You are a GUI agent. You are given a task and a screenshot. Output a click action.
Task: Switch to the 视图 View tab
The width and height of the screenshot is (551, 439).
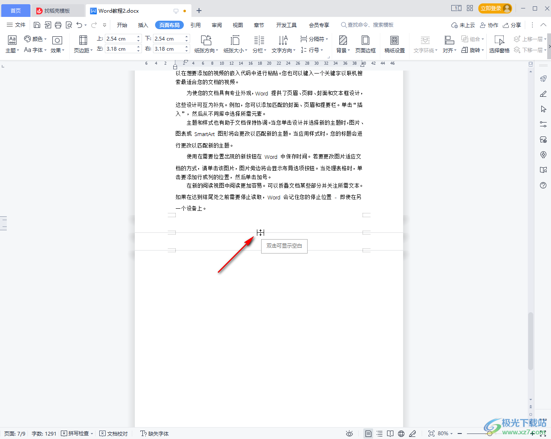238,25
